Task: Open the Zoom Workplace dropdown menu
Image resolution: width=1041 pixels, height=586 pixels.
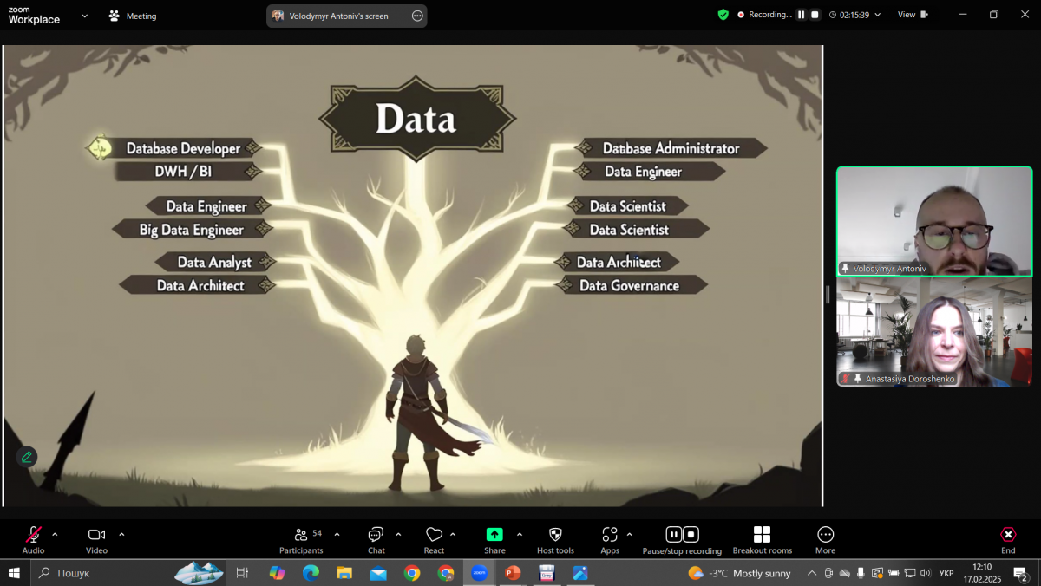Action: coord(84,16)
